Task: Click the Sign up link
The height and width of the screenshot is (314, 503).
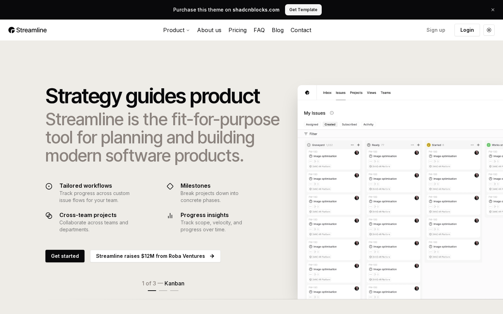Action: (x=436, y=30)
